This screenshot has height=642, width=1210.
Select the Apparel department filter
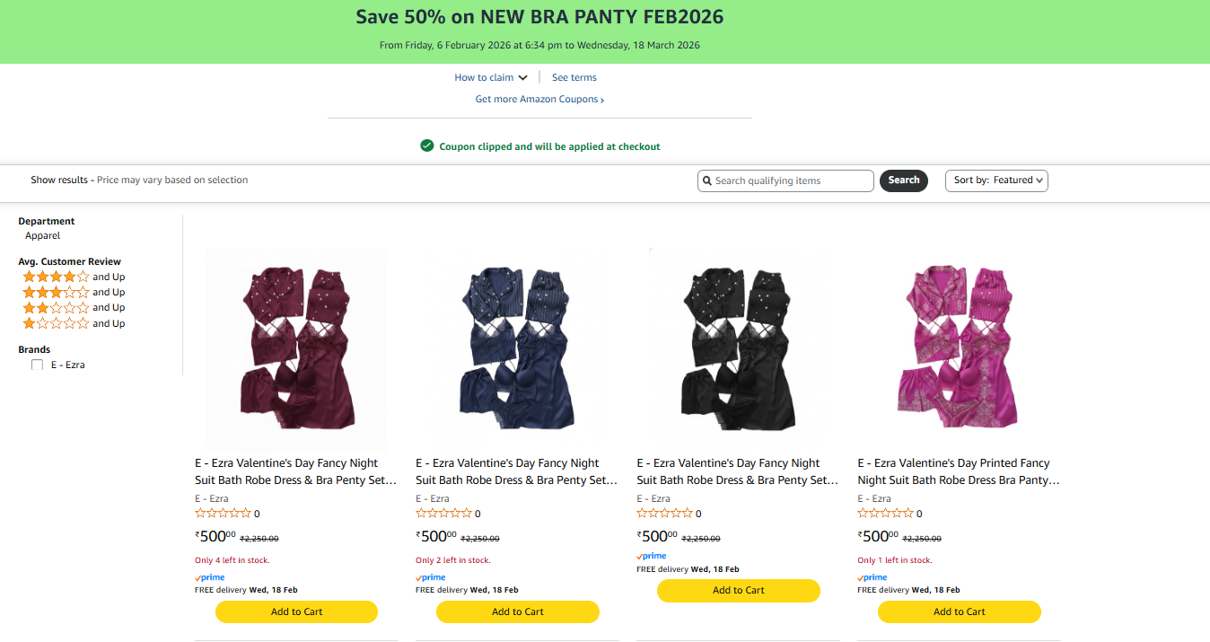[x=43, y=236]
